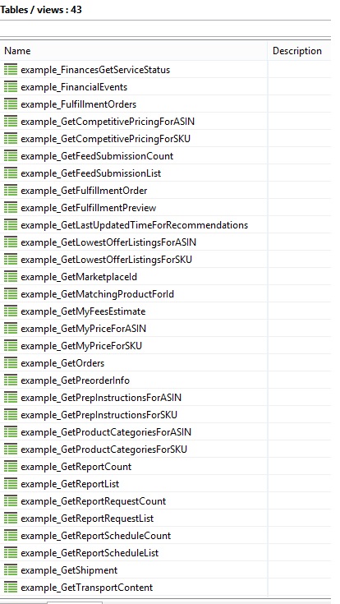340x604 pixels.
Task: Select the example_FulfillmentOrders table icon
Action: point(11,104)
